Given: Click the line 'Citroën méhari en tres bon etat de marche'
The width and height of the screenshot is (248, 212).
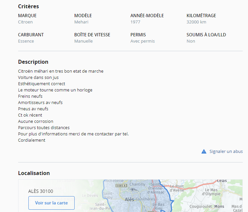Looking at the screenshot, I should (x=61, y=71).
